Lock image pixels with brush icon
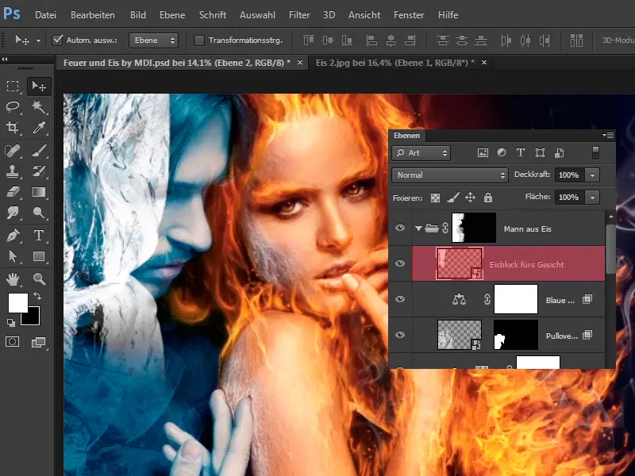This screenshot has height=476, width=635. click(453, 197)
